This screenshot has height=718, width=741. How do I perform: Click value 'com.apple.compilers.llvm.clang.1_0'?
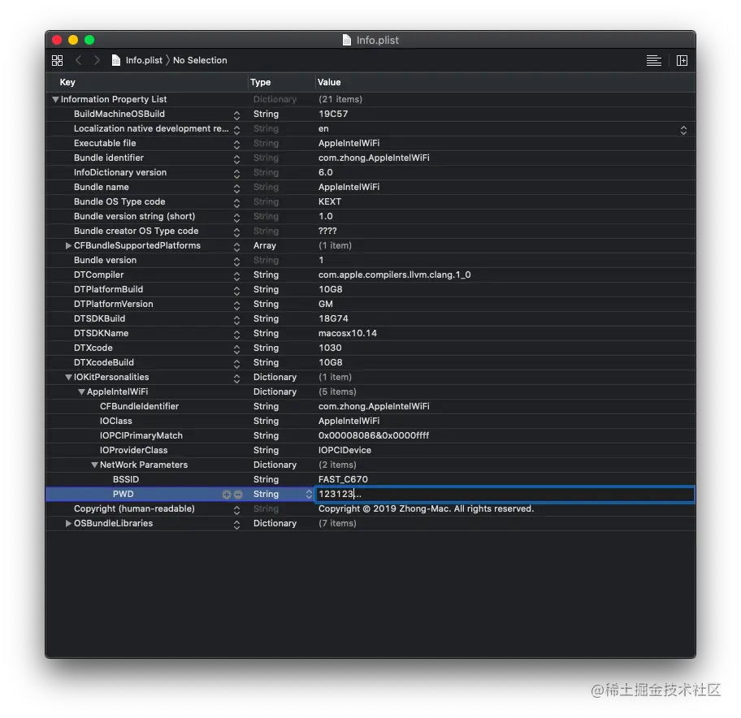[394, 275]
